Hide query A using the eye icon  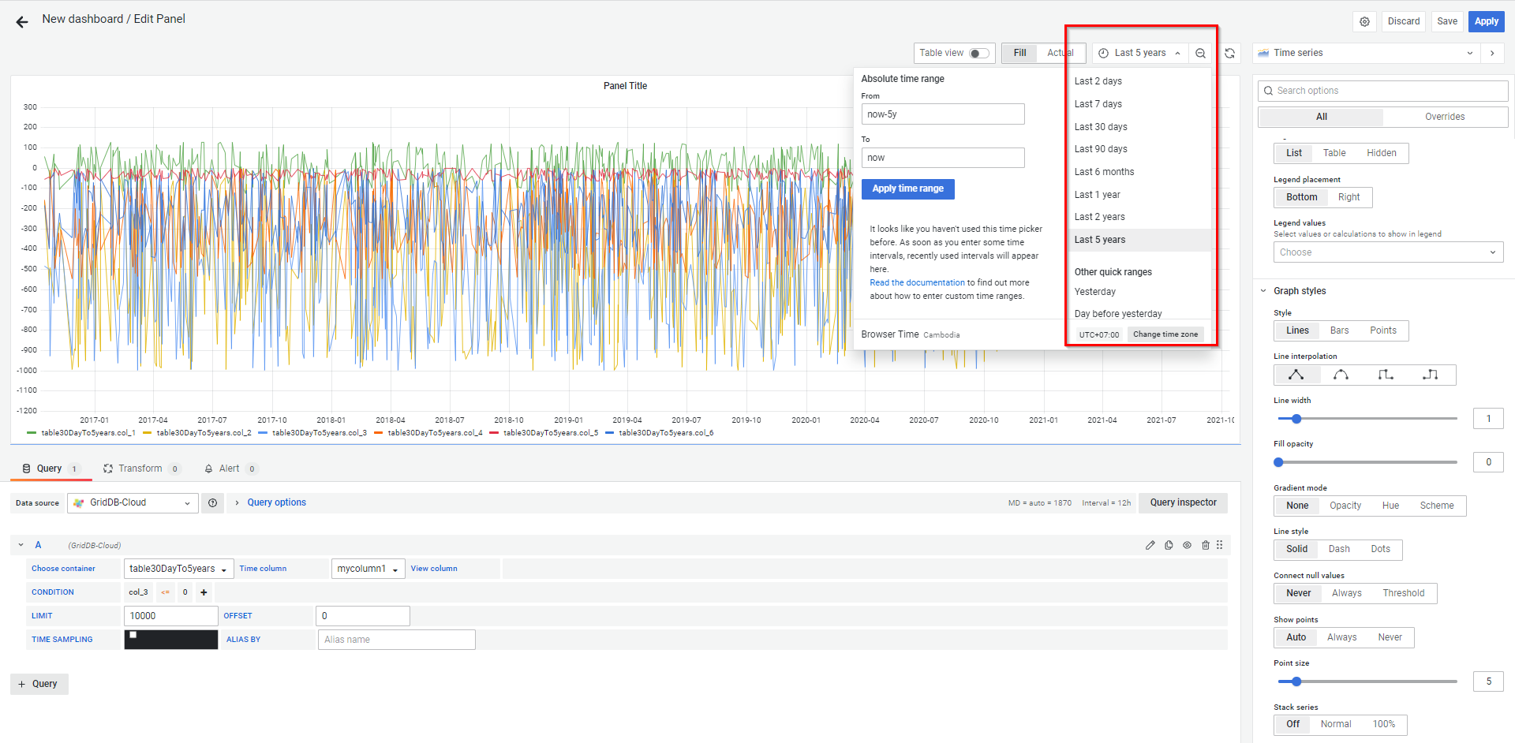point(1187,545)
